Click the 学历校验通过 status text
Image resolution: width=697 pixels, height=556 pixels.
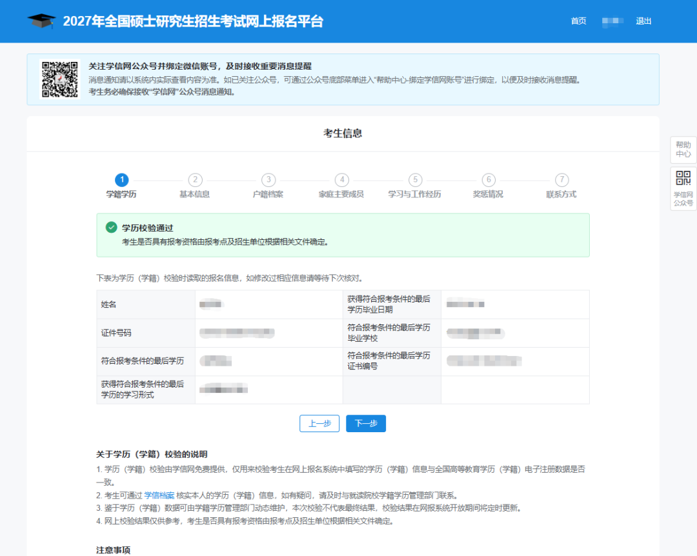(148, 228)
